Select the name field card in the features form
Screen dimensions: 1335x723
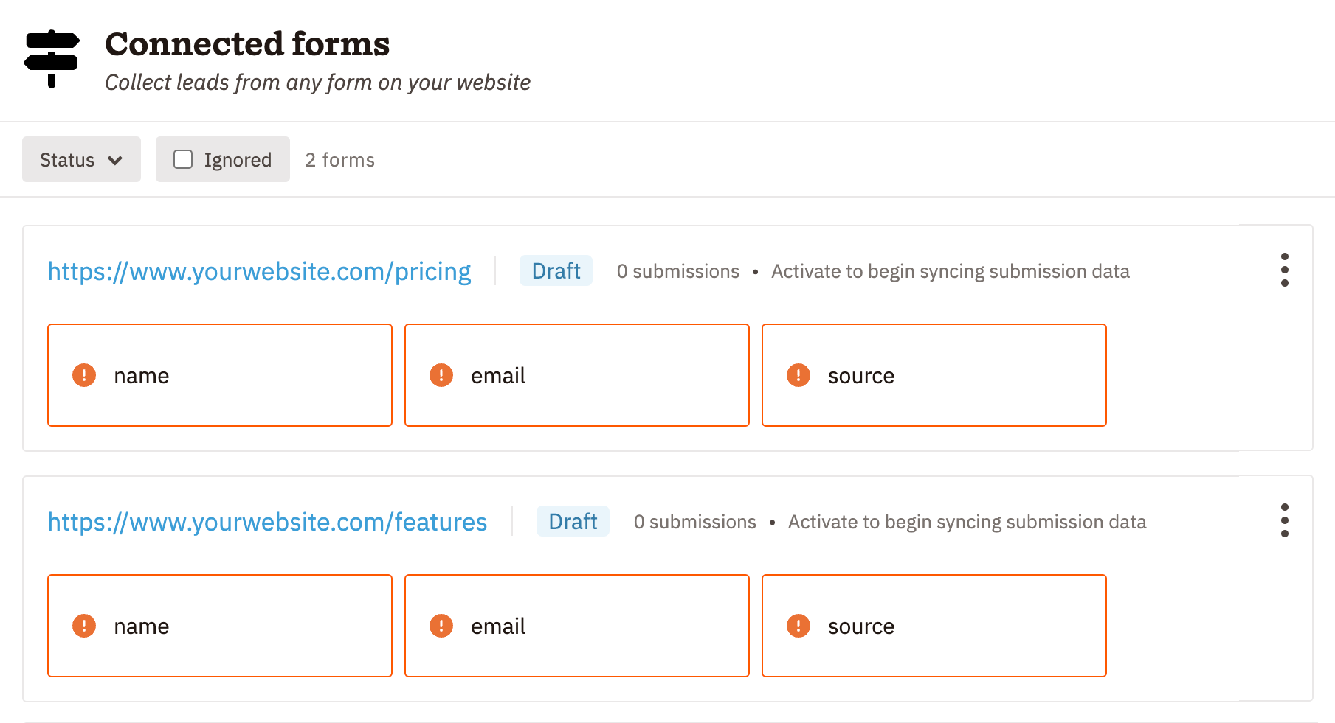[x=220, y=626]
